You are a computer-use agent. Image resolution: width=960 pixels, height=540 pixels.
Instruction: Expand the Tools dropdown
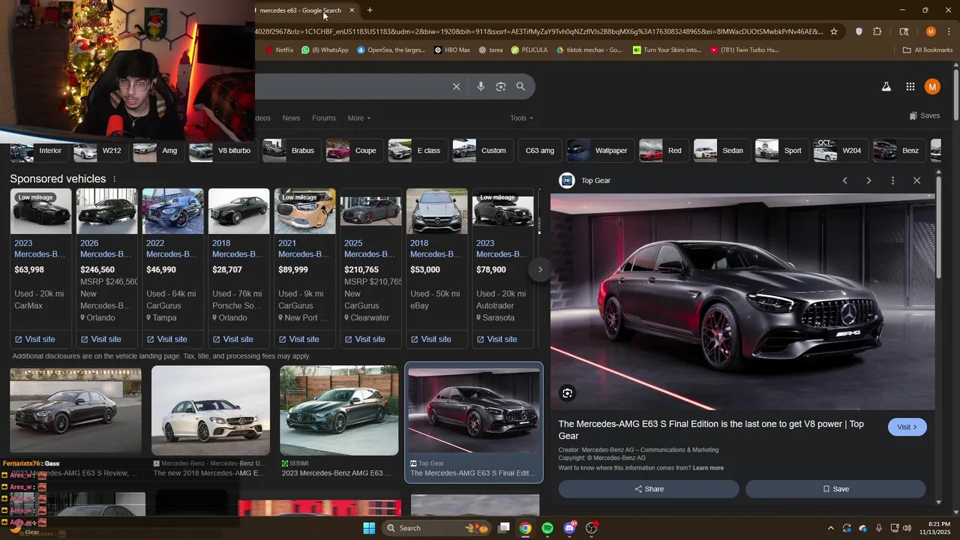pos(521,118)
